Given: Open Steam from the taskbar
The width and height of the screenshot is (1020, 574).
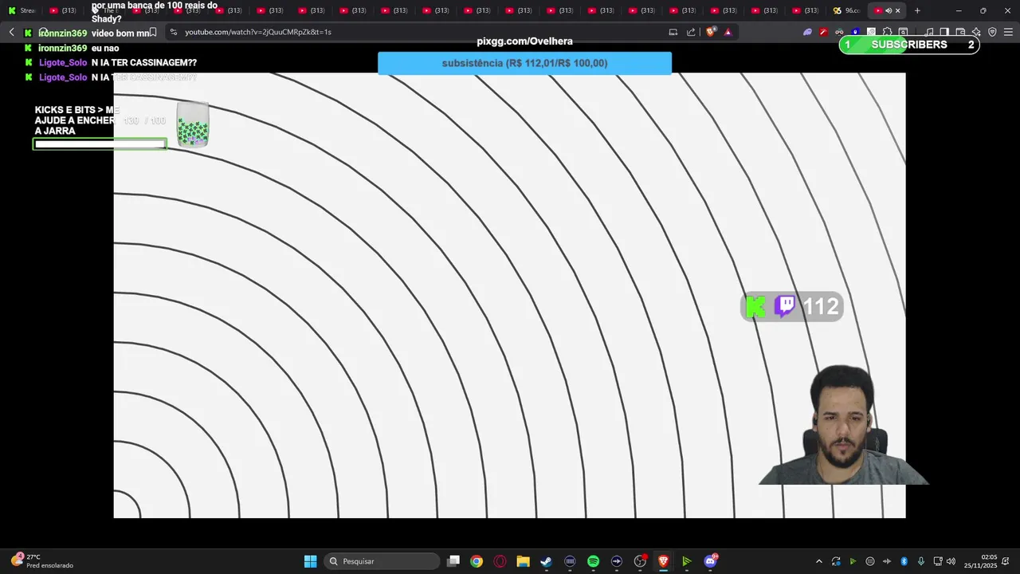Looking at the screenshot, I should click(x=546, y=561).
